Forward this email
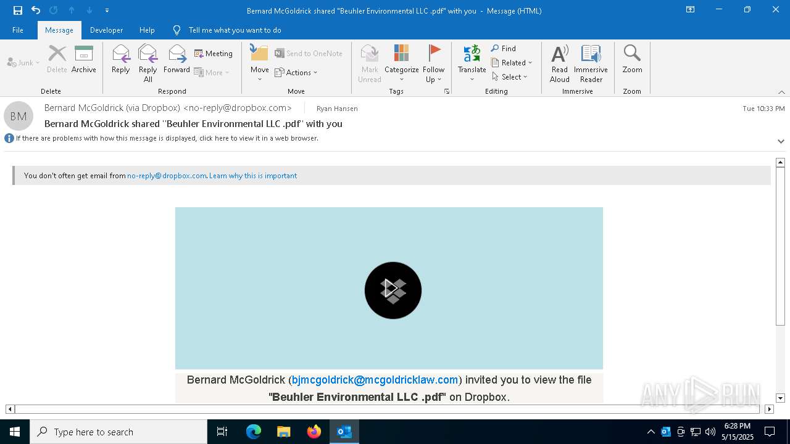The image size is (790, 444). (x=177, y=59)
